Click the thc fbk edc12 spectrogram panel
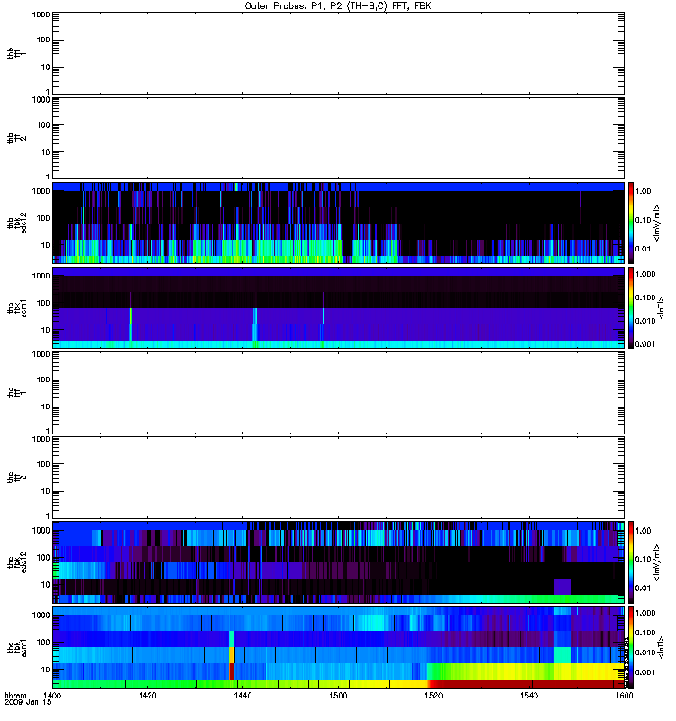This screenshot has width=676, height=721. click(338, 562)
